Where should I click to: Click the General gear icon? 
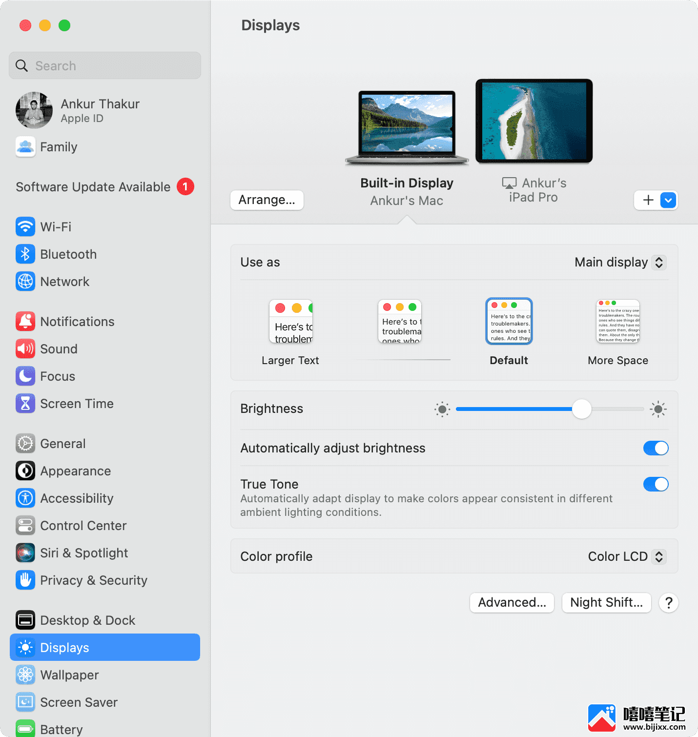[25, 443]
